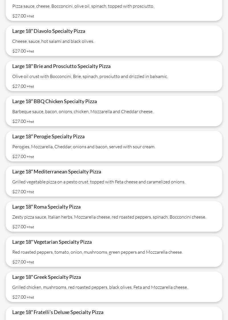
Task: Click the $27.00 price under the Diavolo pizza
Action: pyautogui.click(x=19, y=51)
